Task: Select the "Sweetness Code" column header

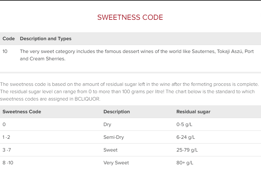Action: (22, 112)
